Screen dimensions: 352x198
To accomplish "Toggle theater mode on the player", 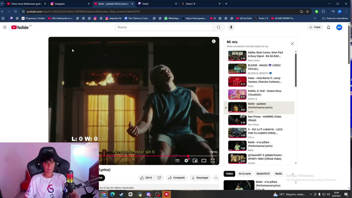I will [x=204, y=161].
